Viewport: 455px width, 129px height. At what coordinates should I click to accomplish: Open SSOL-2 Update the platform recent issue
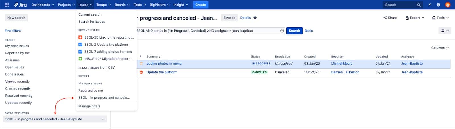[x=107, y=45]
